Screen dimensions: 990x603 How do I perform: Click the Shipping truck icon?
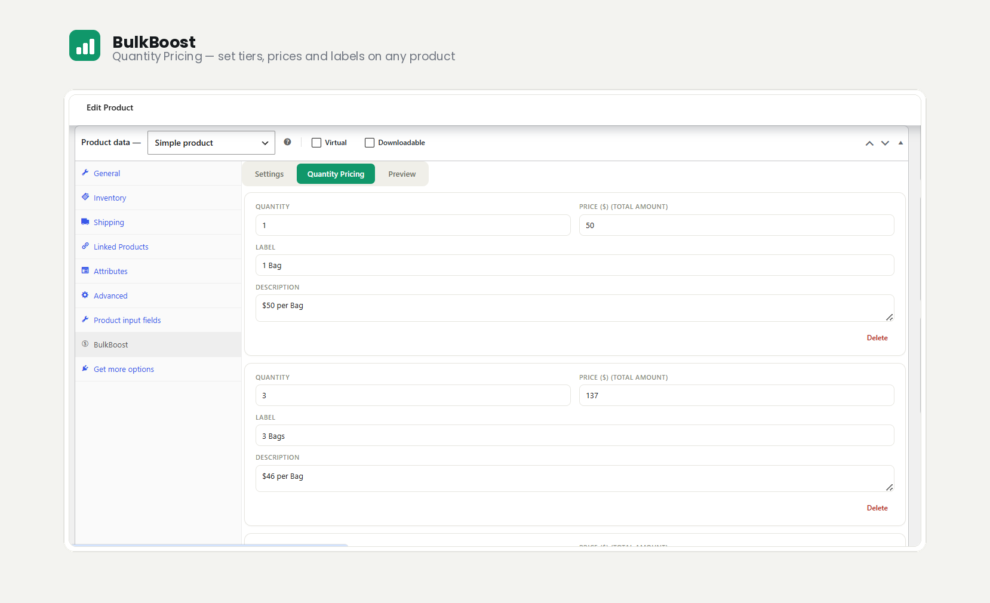pos(85,221)
